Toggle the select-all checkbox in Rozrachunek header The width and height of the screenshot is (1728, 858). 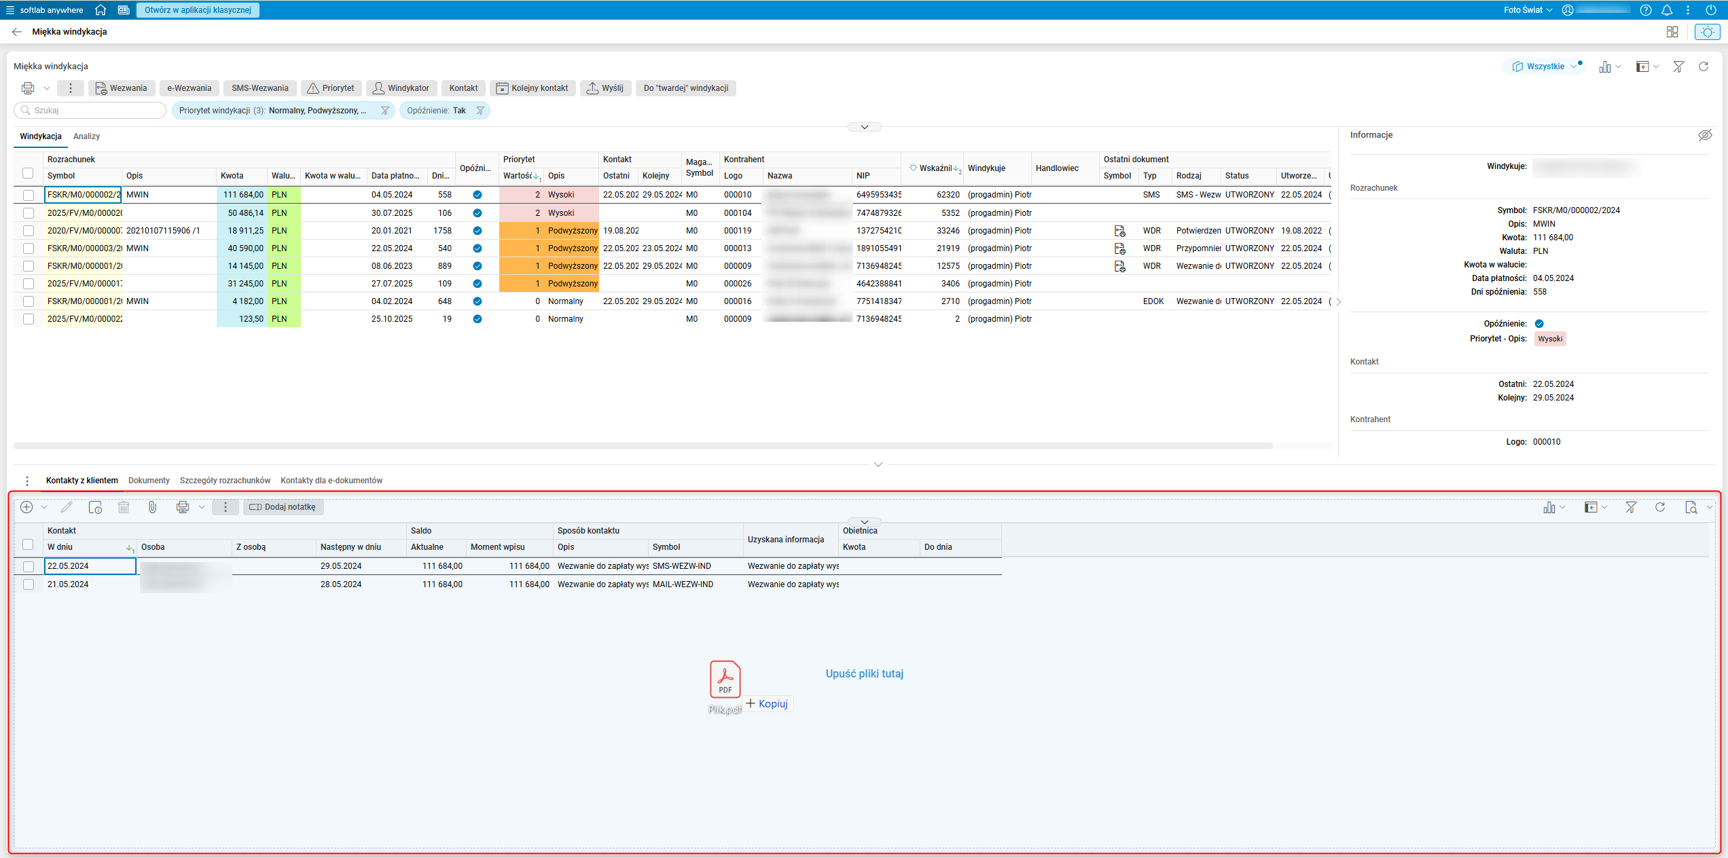[x=28, y=173]
